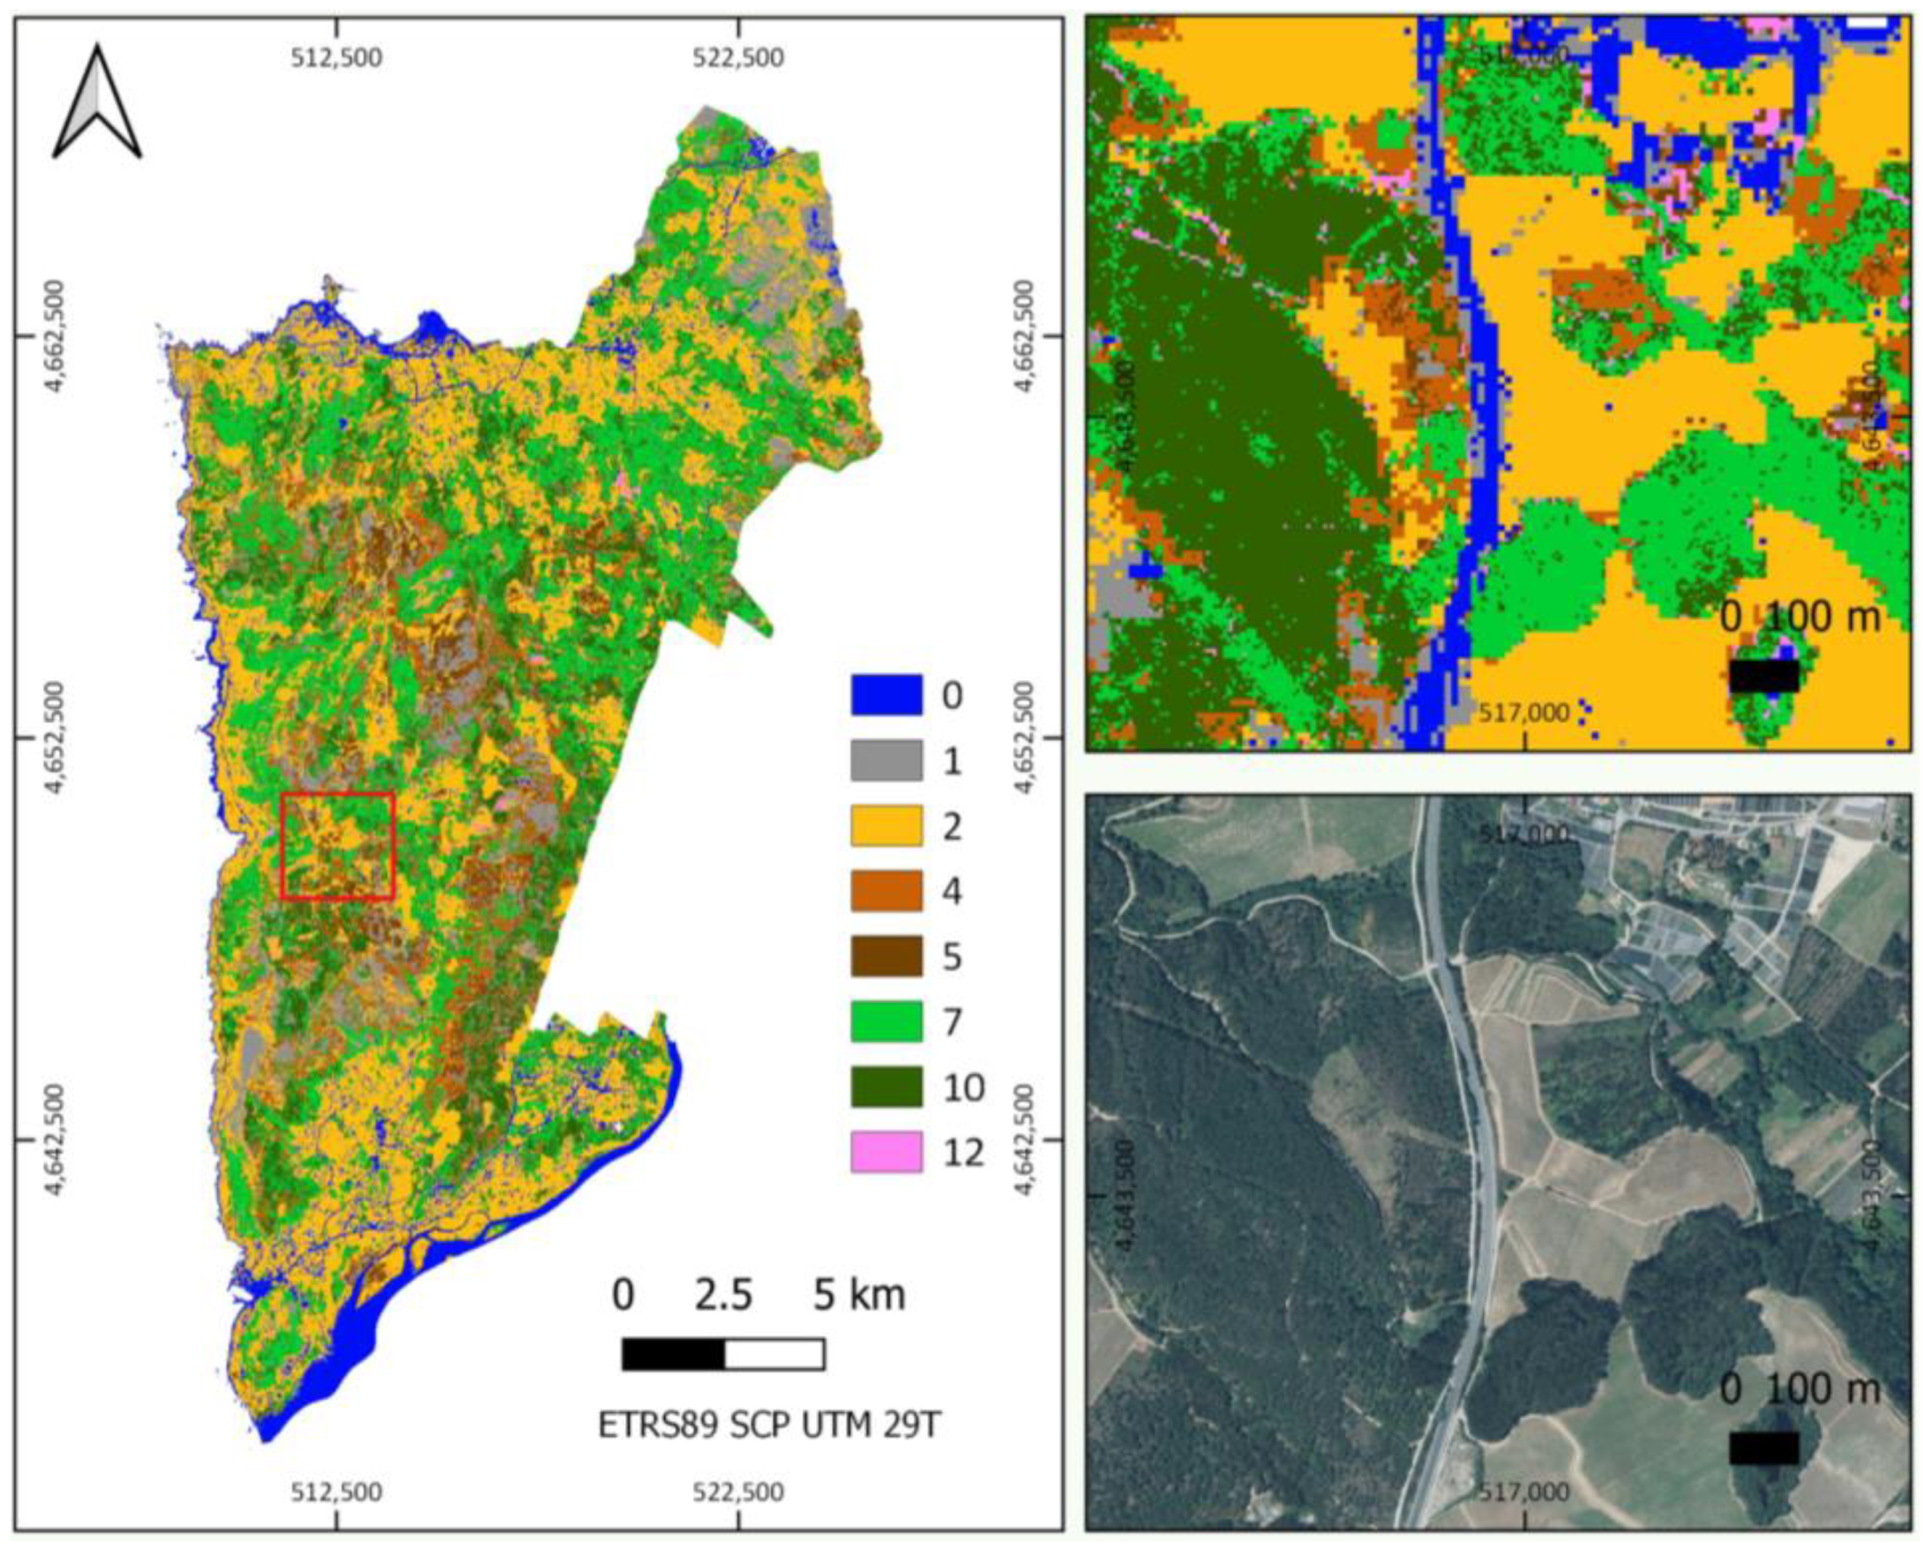The image size is (1923, 1548).
Task: Select the orange-brown swatch for class 4
Action: click(x=887, y=891)
